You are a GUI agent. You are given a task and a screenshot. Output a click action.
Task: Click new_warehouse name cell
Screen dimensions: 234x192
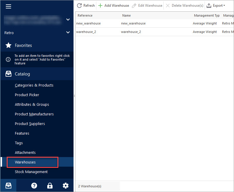pyautogui.click(x=133, y=23)
